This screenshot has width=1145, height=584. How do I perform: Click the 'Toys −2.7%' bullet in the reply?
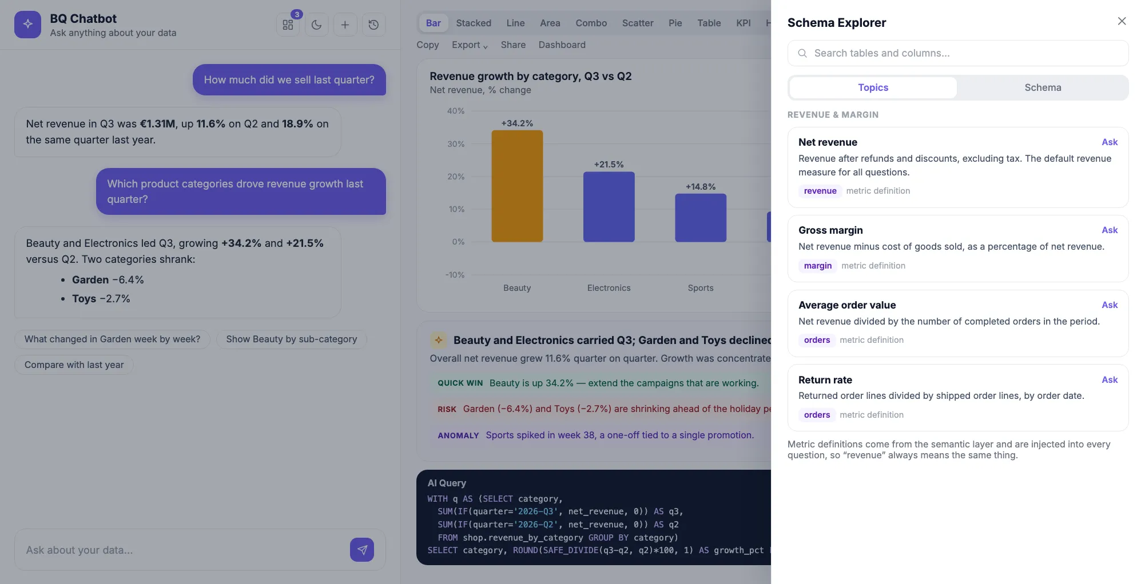[x=101, y=298]
